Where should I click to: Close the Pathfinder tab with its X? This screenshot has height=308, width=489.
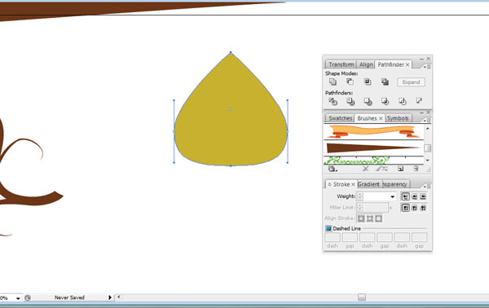[x=407, y=64]
